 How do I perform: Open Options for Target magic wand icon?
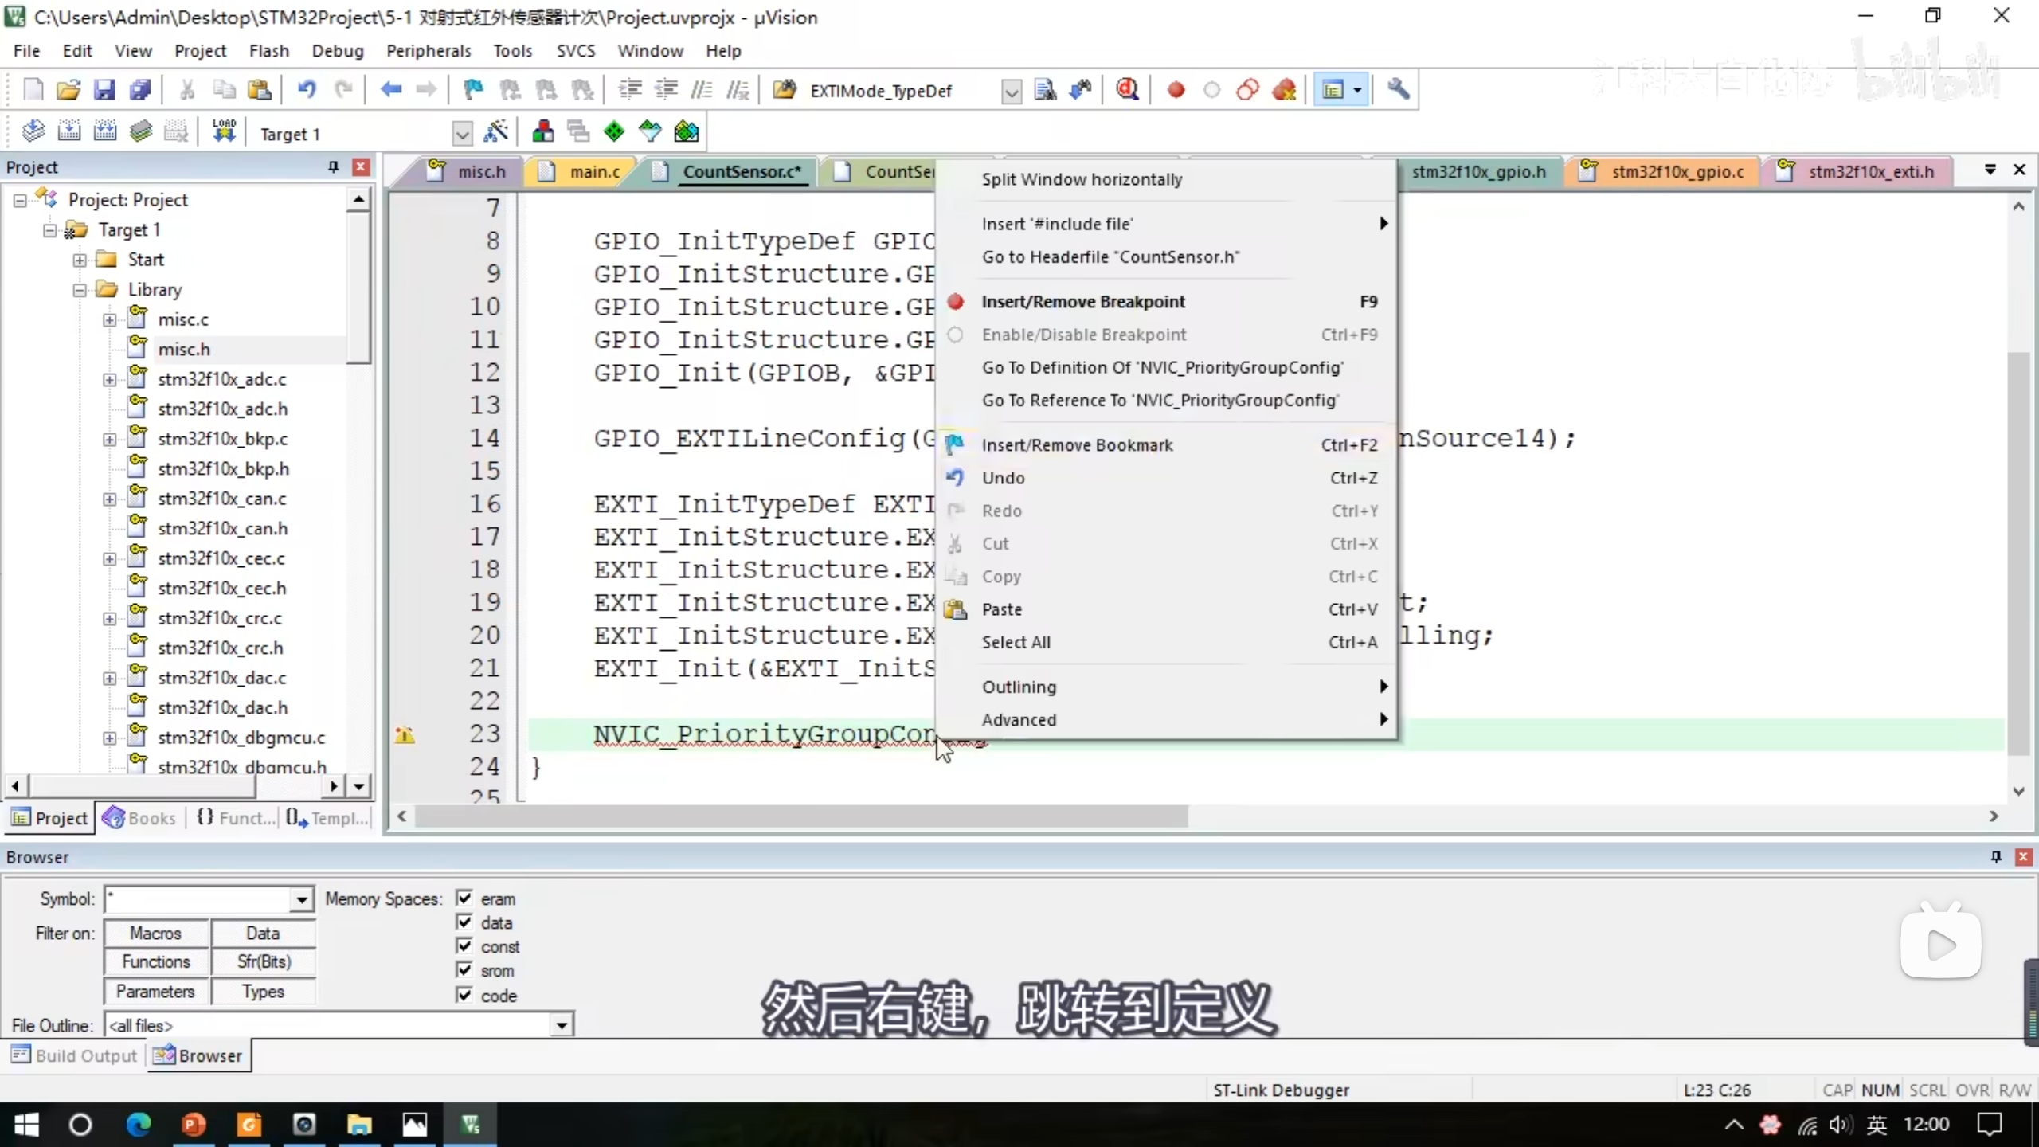coord(495,132)
